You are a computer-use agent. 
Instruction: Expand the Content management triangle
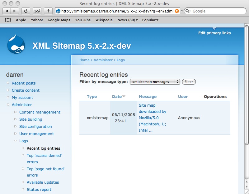click(15, 112)
